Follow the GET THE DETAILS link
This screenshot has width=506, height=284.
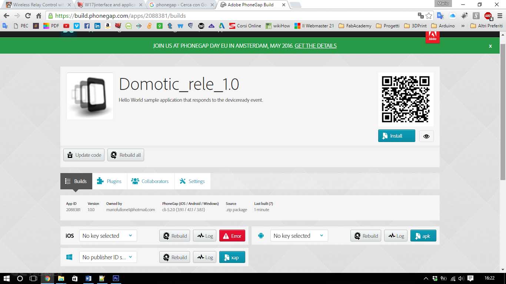(x=316, y=46)
